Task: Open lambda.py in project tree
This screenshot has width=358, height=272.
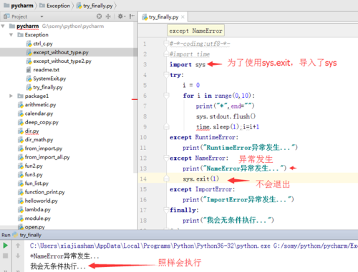Action: [x=37, y=209]
